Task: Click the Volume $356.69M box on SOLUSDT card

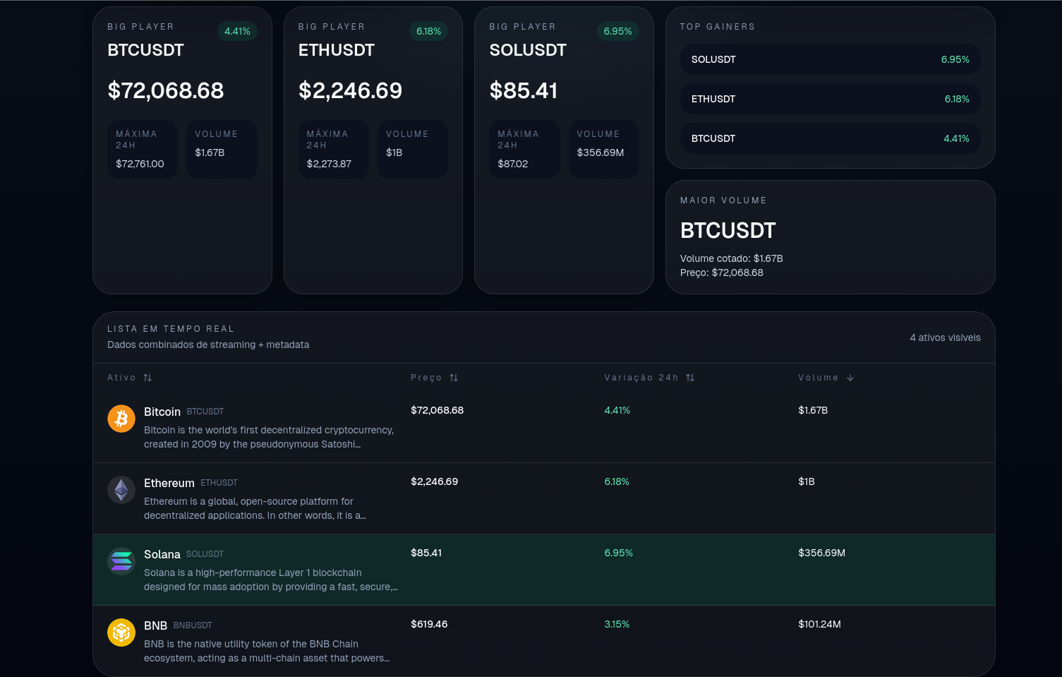Action: pos(604,149)
